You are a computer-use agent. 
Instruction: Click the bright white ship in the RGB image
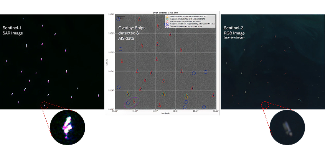[x=299, y=100]
